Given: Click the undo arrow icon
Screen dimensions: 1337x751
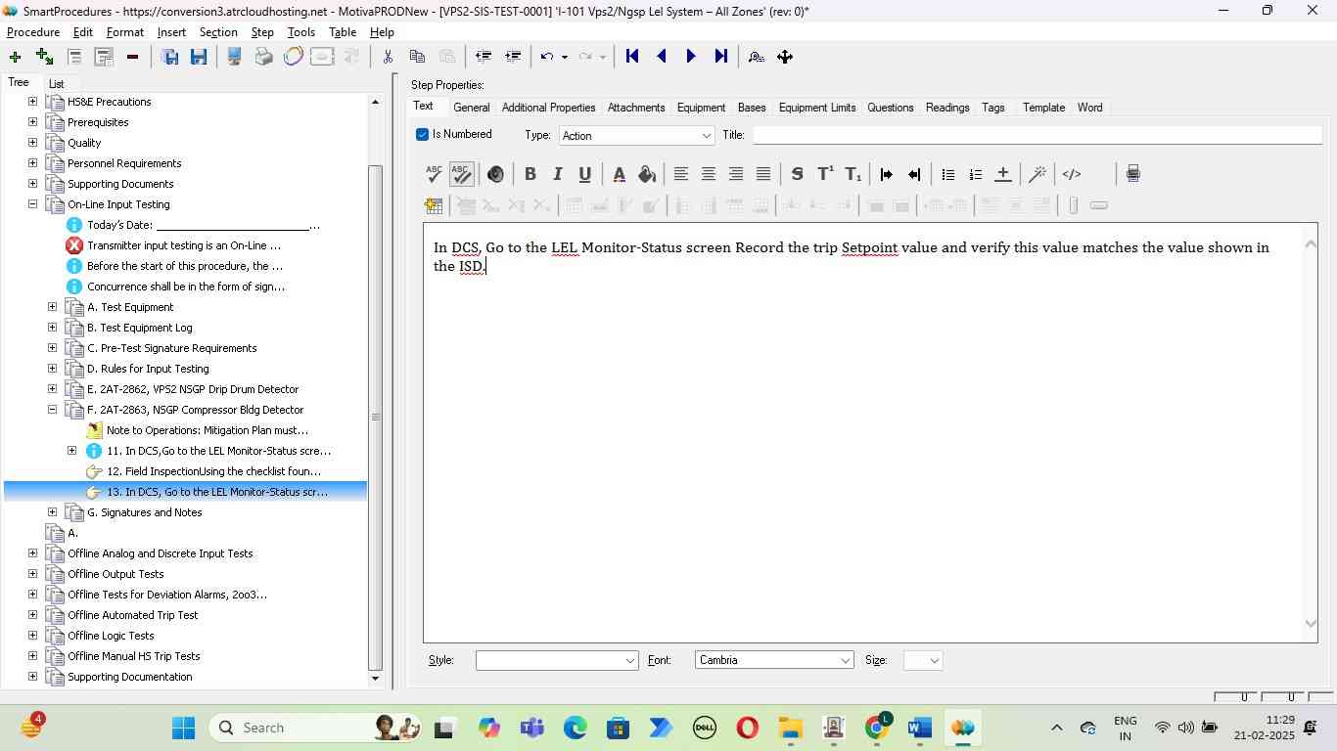Looking at the screenshot, I should [x=547, y=57].
